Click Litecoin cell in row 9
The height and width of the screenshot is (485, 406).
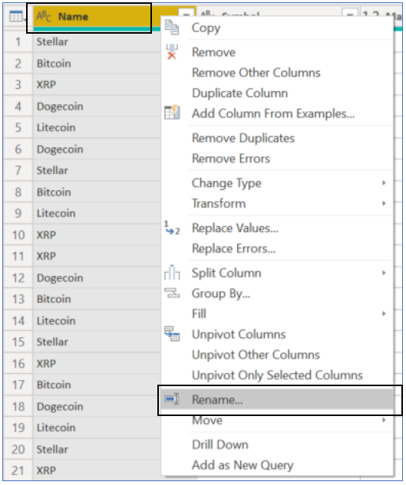click(97, 213)
